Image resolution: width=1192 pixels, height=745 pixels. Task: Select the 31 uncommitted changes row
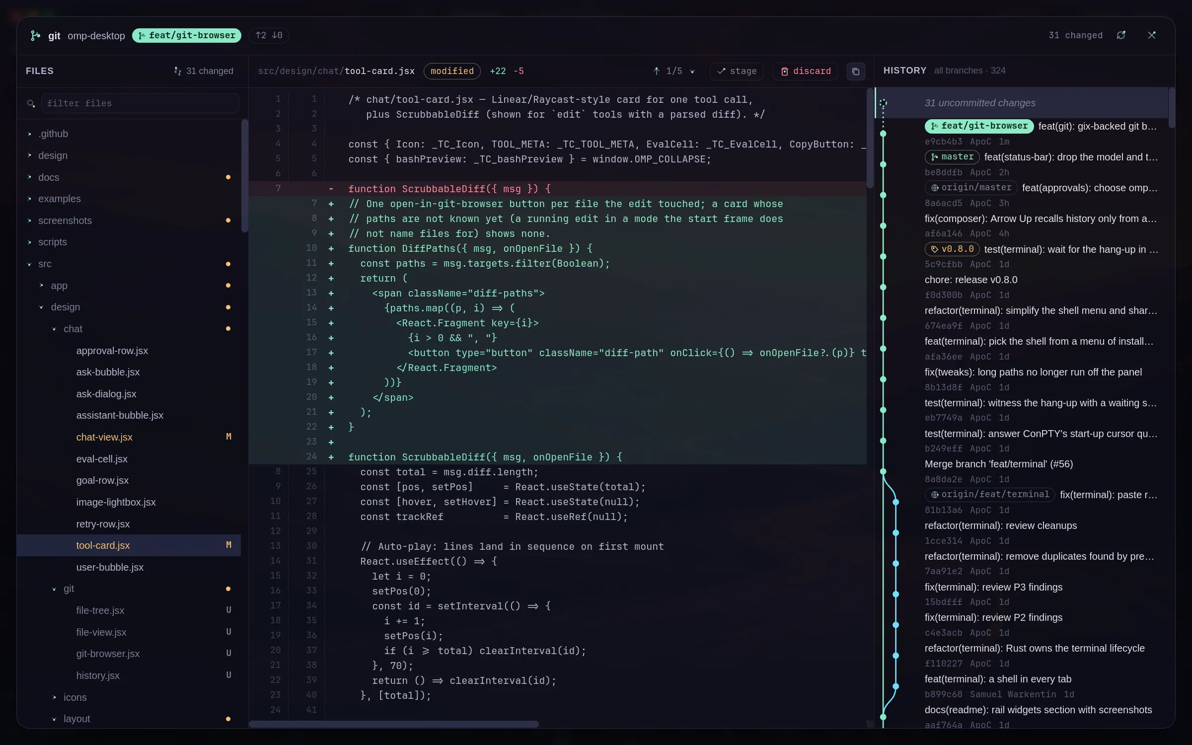pos(1022,103)
